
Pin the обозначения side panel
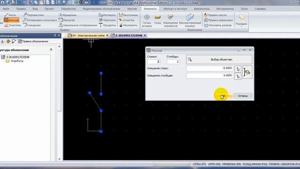(55, 36)
